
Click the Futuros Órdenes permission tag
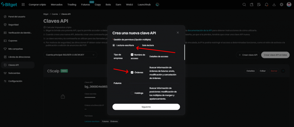point(110,122)
